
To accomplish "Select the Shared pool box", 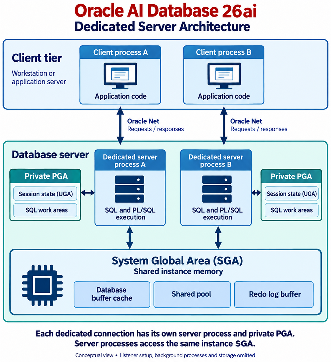I will pos(192,294).
